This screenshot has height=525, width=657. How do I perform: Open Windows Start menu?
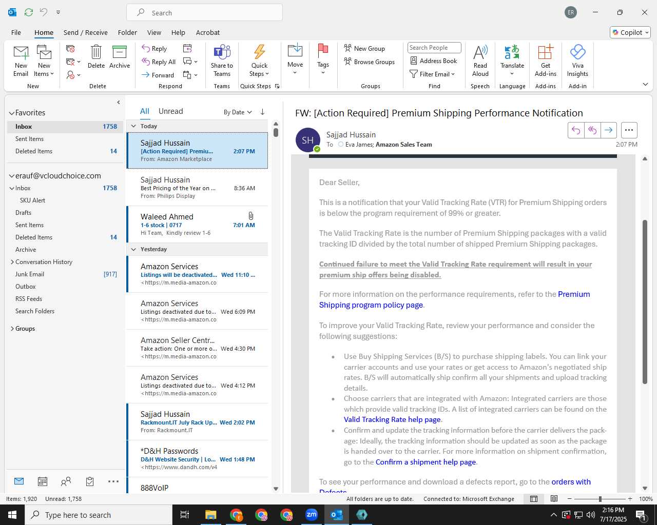tap(12, 515)
